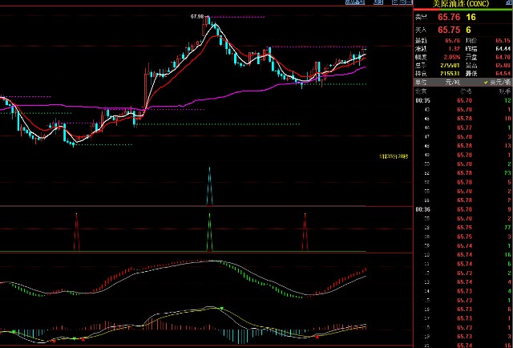Click the 北京 time column header
Viewport: 513px width, 348px height.
[x=421, y=91]
